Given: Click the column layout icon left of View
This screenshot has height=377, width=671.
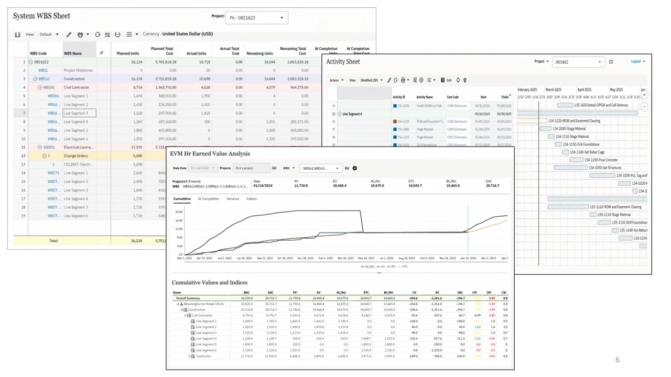Looking at the screenshot, I should click(x=17, y=35).
